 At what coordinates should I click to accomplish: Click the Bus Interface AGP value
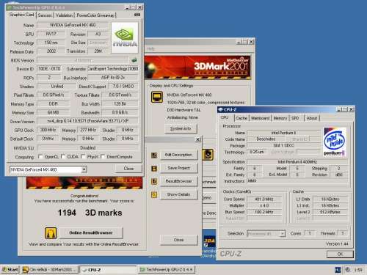113,78
